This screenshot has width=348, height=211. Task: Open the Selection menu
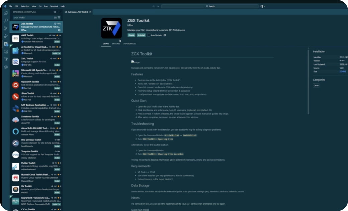25,6
